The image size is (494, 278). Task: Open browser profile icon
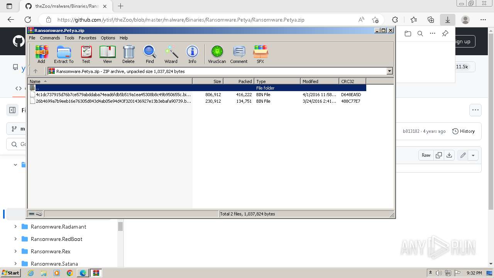pos(465,20)
